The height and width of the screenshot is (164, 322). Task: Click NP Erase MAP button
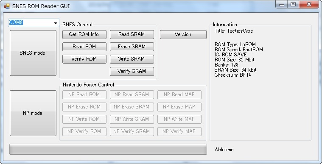[x=179, y=107]
